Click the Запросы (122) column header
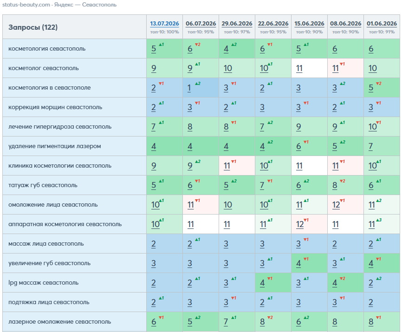402x332 pixels. coord(33,27)
